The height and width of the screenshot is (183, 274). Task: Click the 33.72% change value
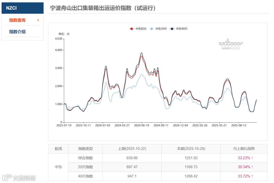pos(245,176)
